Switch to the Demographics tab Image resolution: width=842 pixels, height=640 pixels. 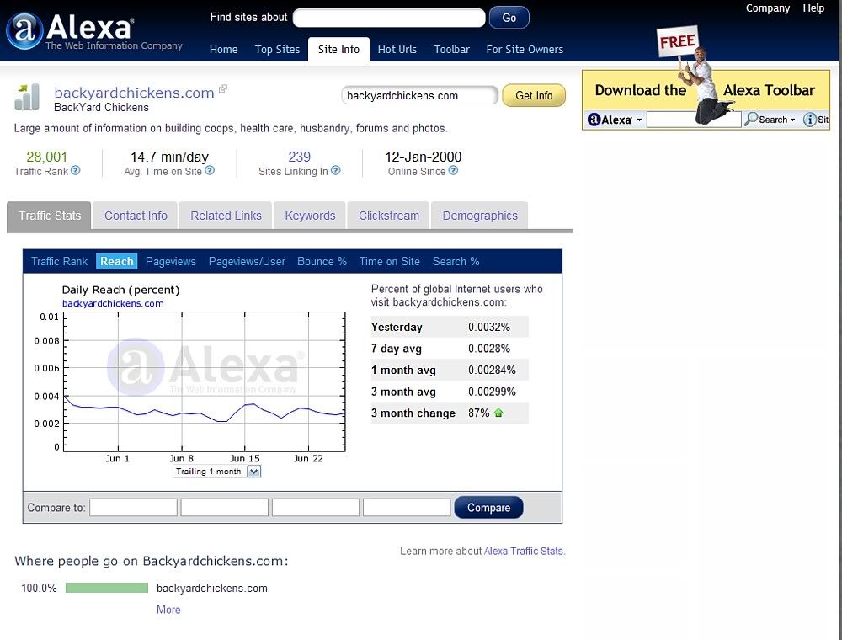coord(480,216)
